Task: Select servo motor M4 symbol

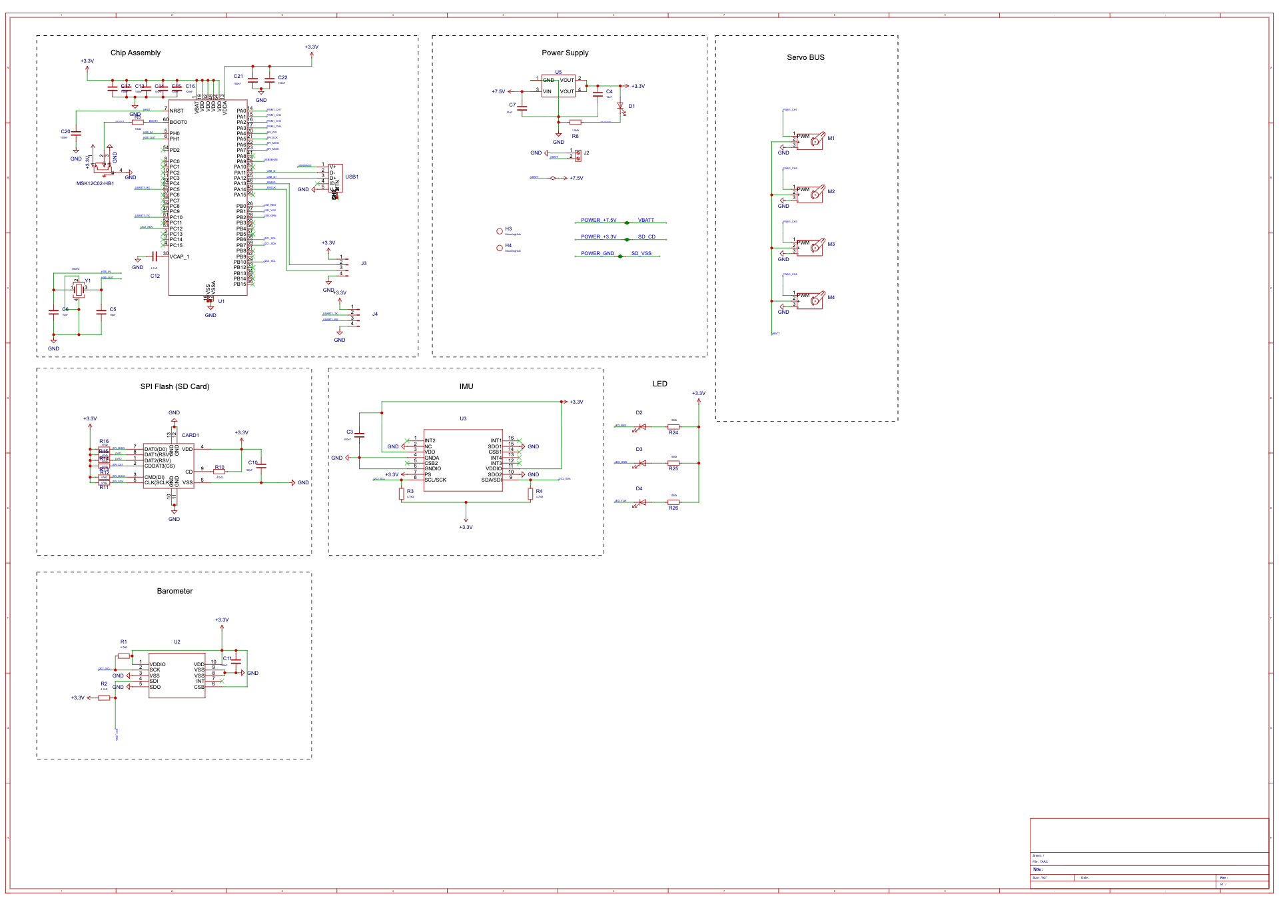Action: tap(811, 300)
